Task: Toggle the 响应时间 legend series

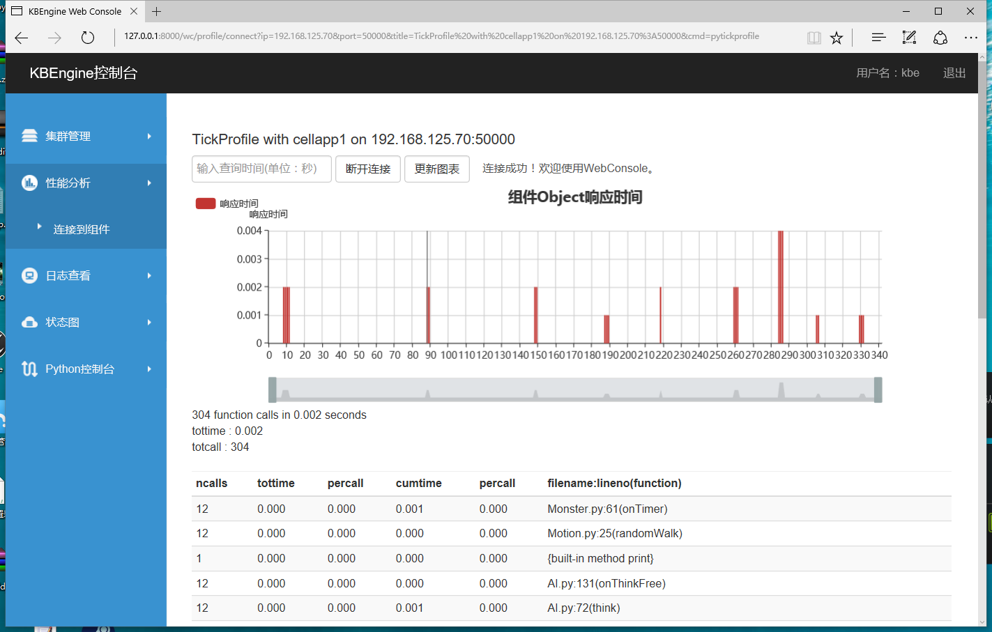Action: pos(206,203)
